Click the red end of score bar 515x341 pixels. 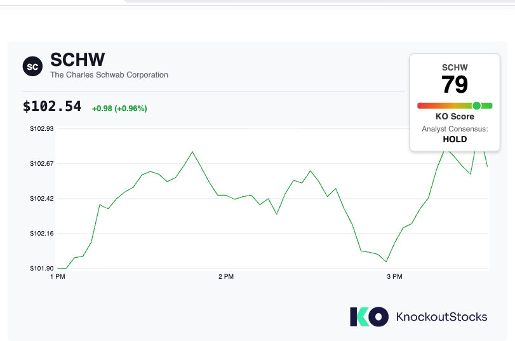tap(422, 105)
